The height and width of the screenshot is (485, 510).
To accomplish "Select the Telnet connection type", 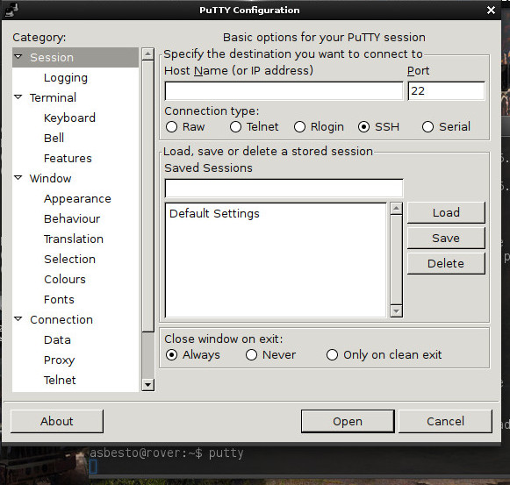I will 235,127.
